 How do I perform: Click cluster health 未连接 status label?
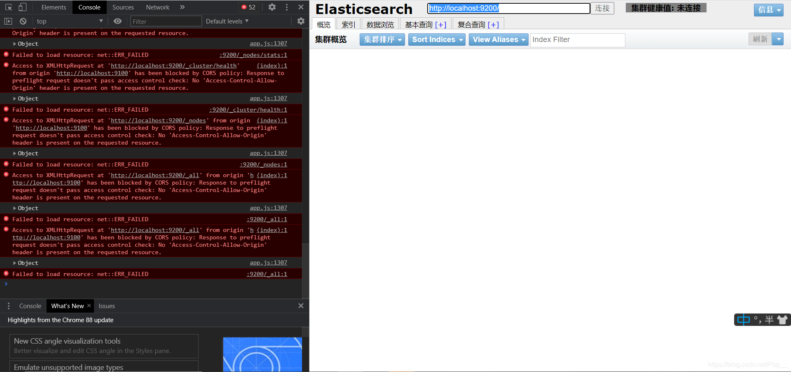coord(666,8)
